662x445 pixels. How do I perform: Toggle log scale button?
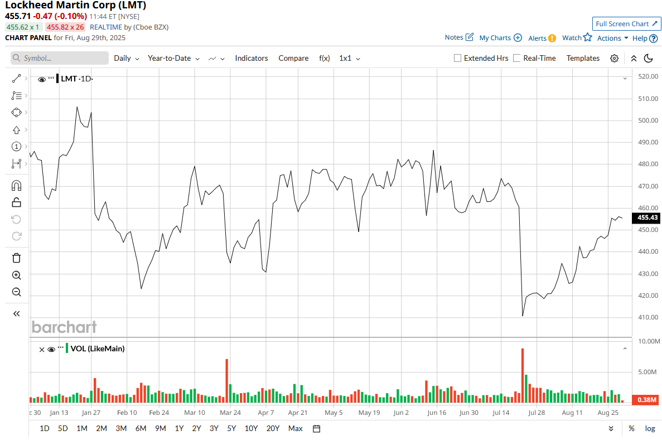[x=650, y=428]
